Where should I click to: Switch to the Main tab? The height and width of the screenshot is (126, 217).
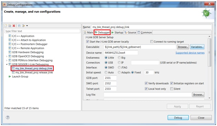point(89,32)
